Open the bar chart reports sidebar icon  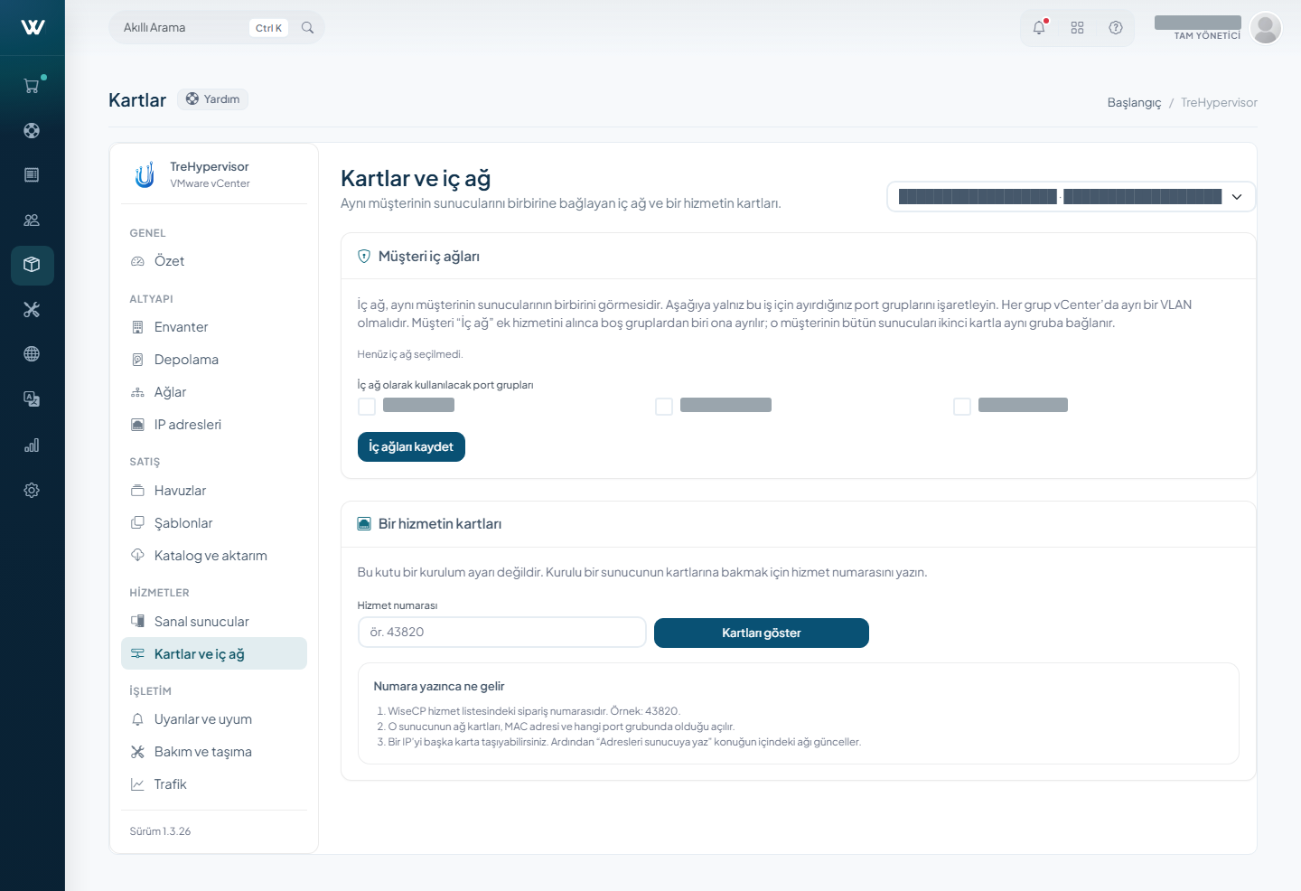click(x=32, y=445)
